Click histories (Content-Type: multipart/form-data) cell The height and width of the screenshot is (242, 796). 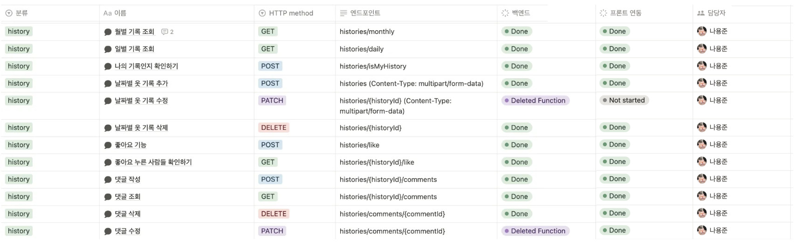(x=416, y=83)
